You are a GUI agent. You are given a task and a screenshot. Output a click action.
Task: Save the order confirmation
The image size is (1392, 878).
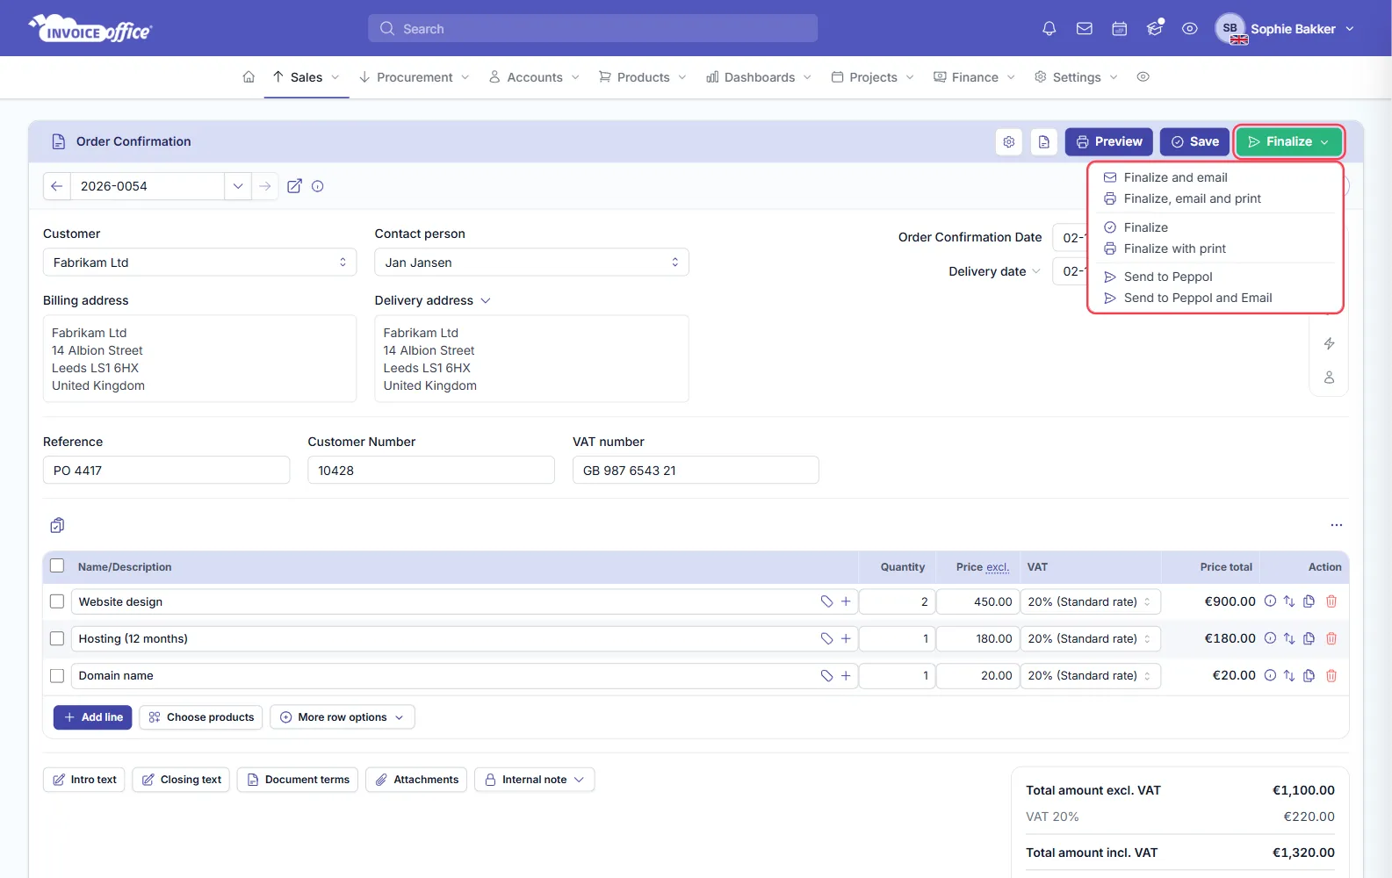tap(1194, 141)
